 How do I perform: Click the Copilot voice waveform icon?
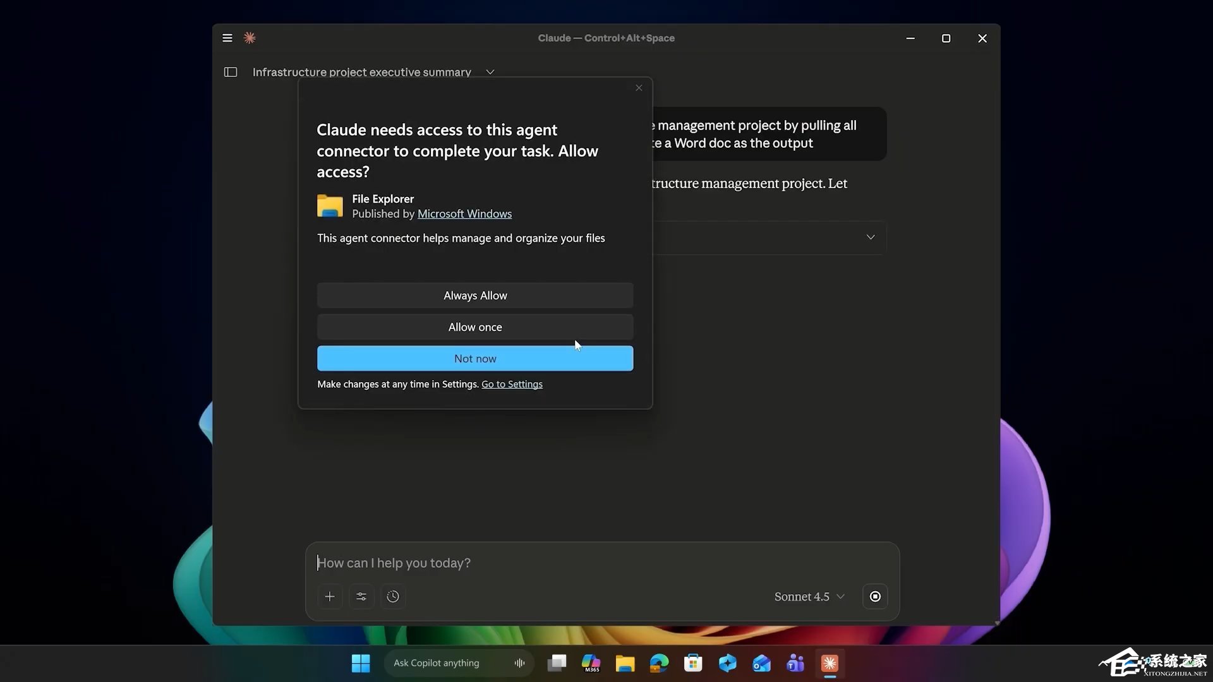[519, 663]
